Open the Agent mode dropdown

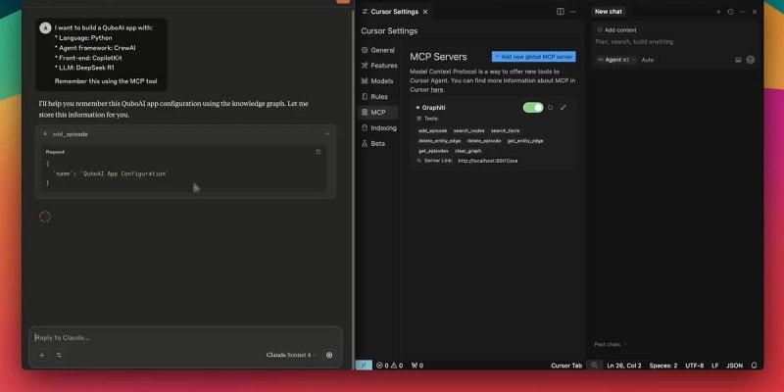coord(616,60)
